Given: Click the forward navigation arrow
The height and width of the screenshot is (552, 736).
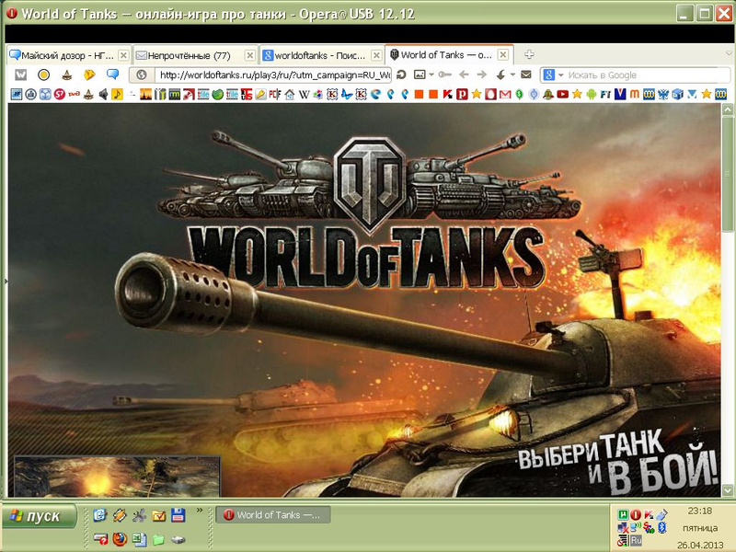Looking at the screenshot, I should pos(481,75).
